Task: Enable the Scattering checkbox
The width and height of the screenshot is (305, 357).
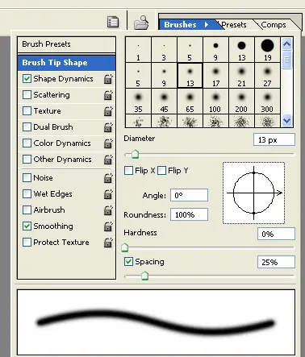Action: 27,95
